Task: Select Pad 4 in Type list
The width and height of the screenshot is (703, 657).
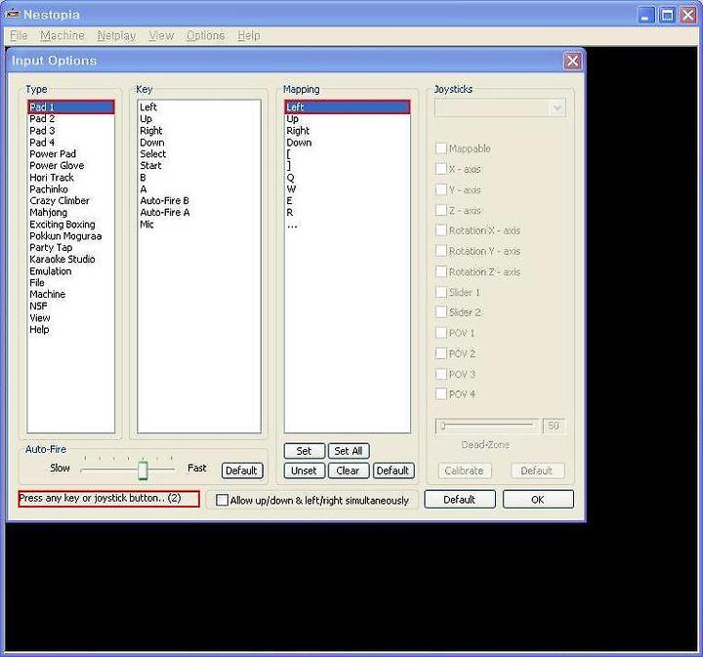Action: pos(70,143)
